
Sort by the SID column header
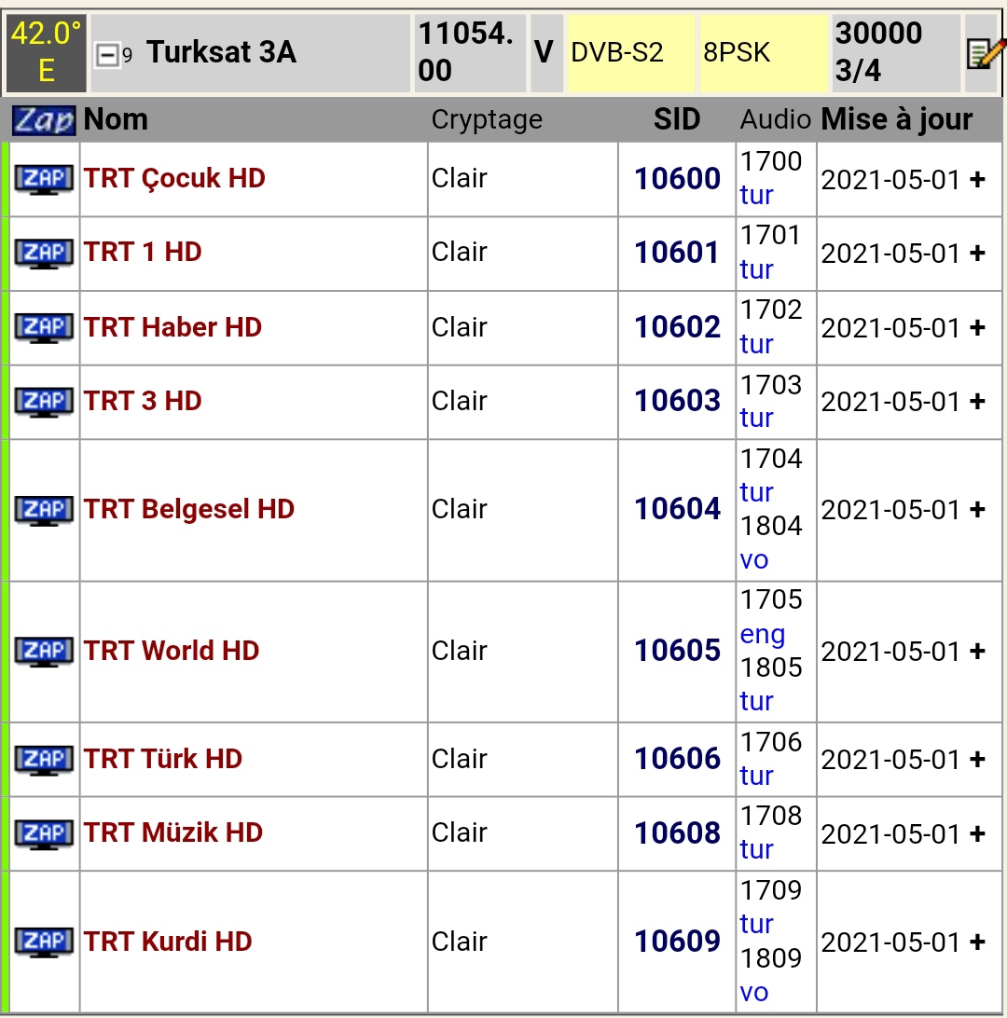click(677, 119)
